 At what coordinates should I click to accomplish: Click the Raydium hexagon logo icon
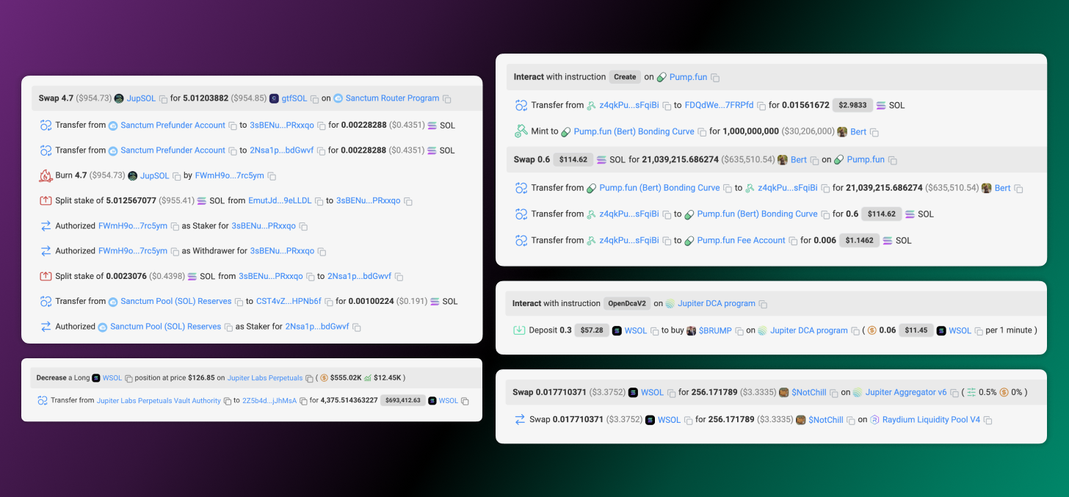(x=874, y=420)
